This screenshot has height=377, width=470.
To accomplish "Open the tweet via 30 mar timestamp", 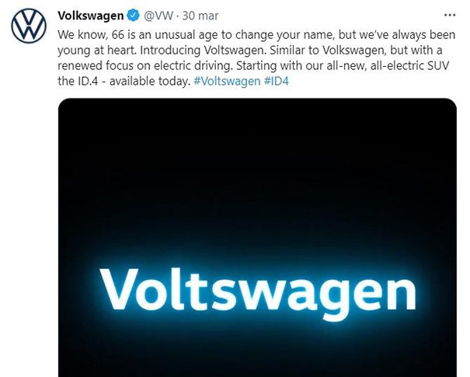I will [x=200, y=16].
